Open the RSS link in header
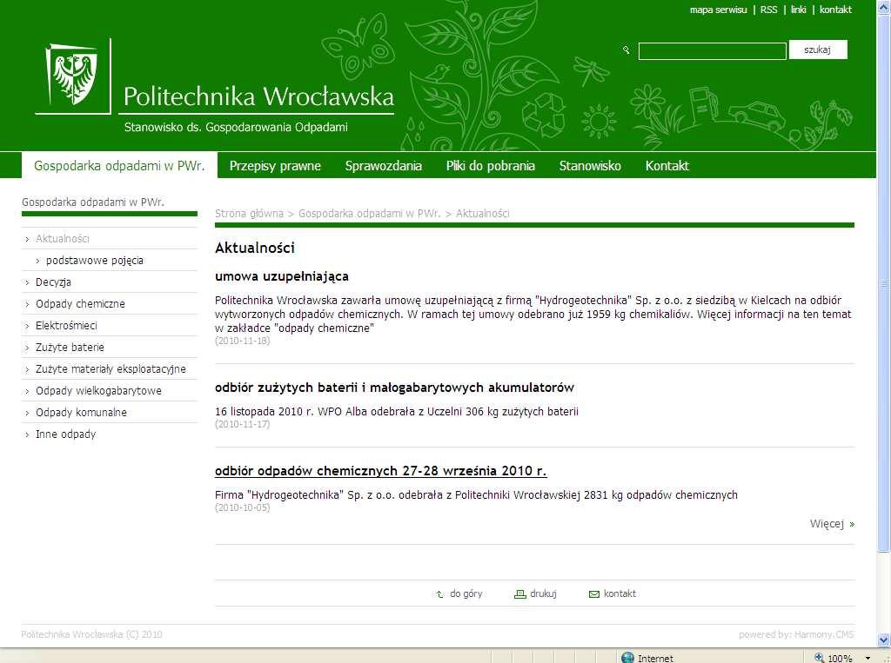Screen dimensions: 891x663 [769, 10]
